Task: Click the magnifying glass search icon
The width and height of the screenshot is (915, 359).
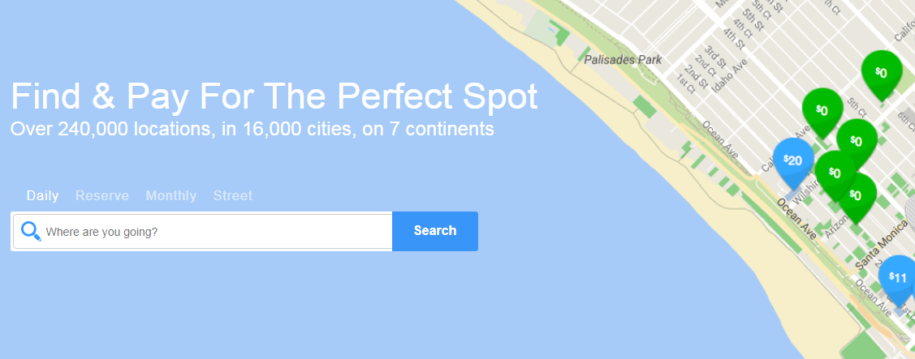Action: [31, 231]
